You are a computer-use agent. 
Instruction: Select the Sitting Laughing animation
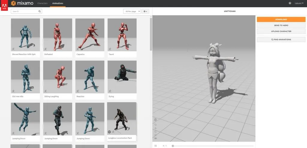(58, 77)
